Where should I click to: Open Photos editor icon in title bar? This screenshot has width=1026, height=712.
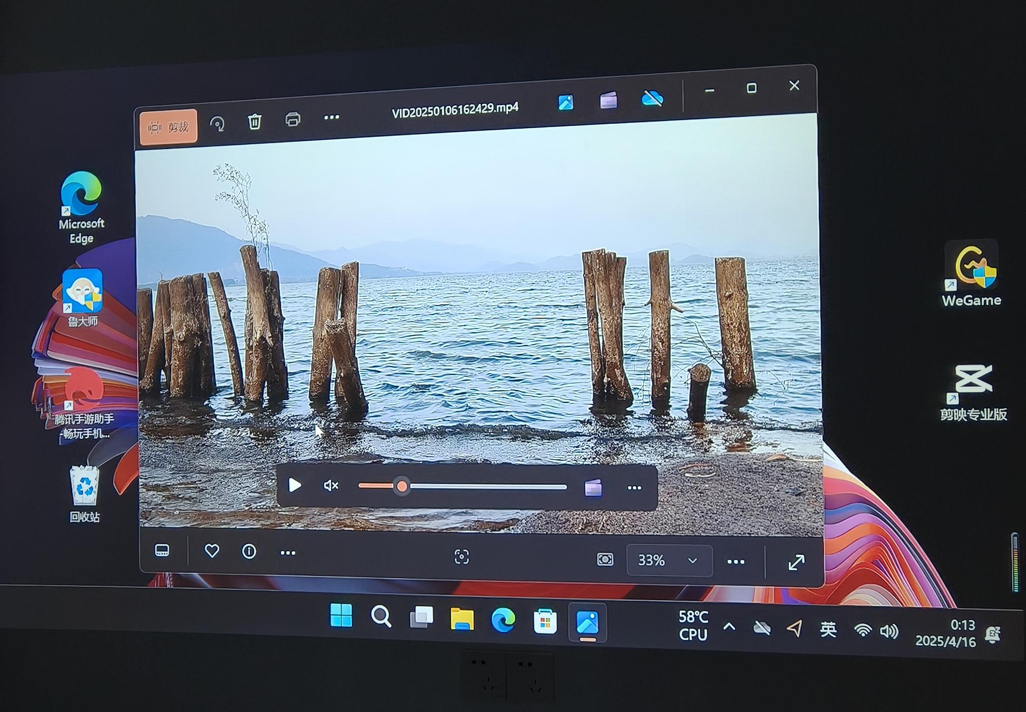point(565,102)
